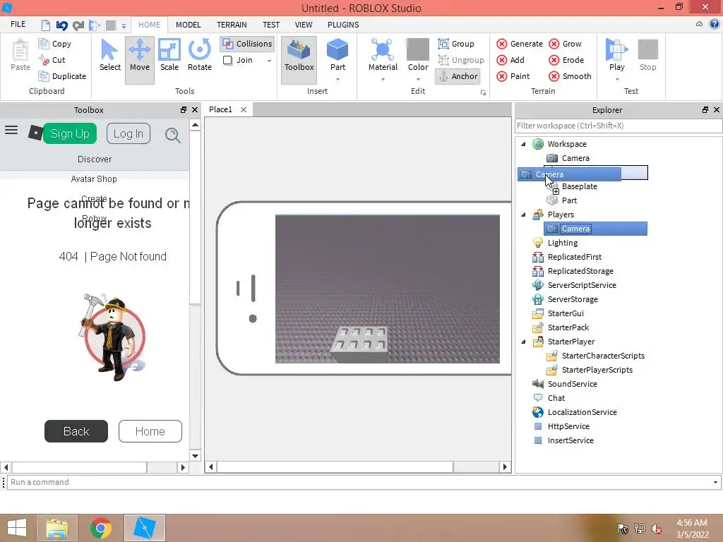Open File Explorer from the taskbar
Image resolution: width=723 pixels, height=542 pixels.
[57, 528]
